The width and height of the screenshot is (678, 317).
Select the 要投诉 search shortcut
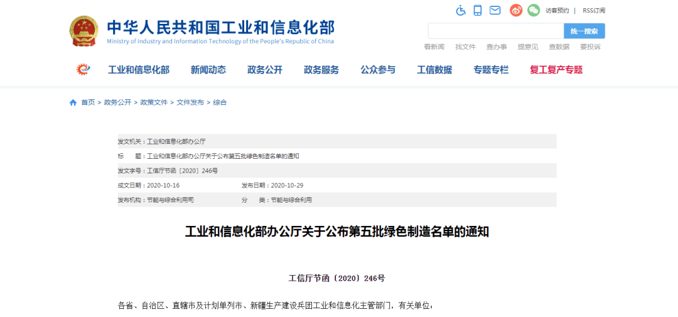590,46
